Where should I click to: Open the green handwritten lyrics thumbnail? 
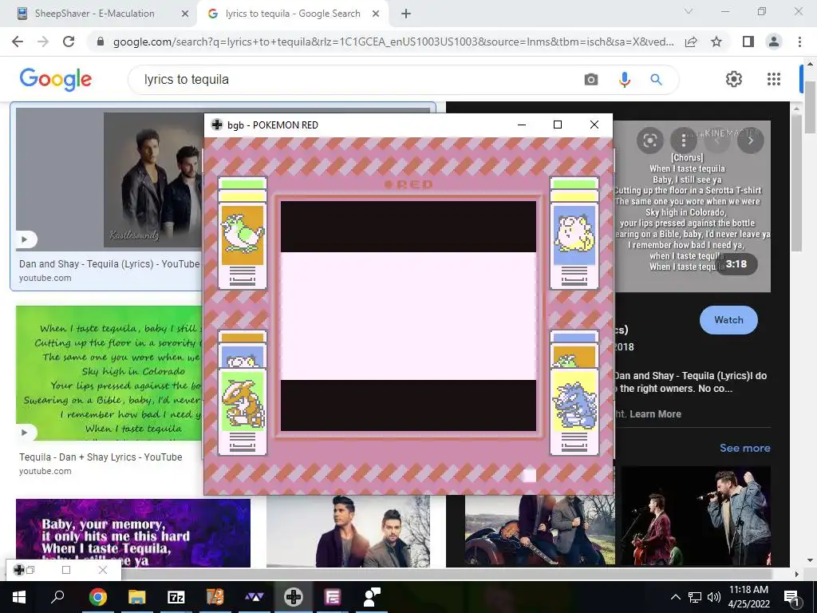109,373
